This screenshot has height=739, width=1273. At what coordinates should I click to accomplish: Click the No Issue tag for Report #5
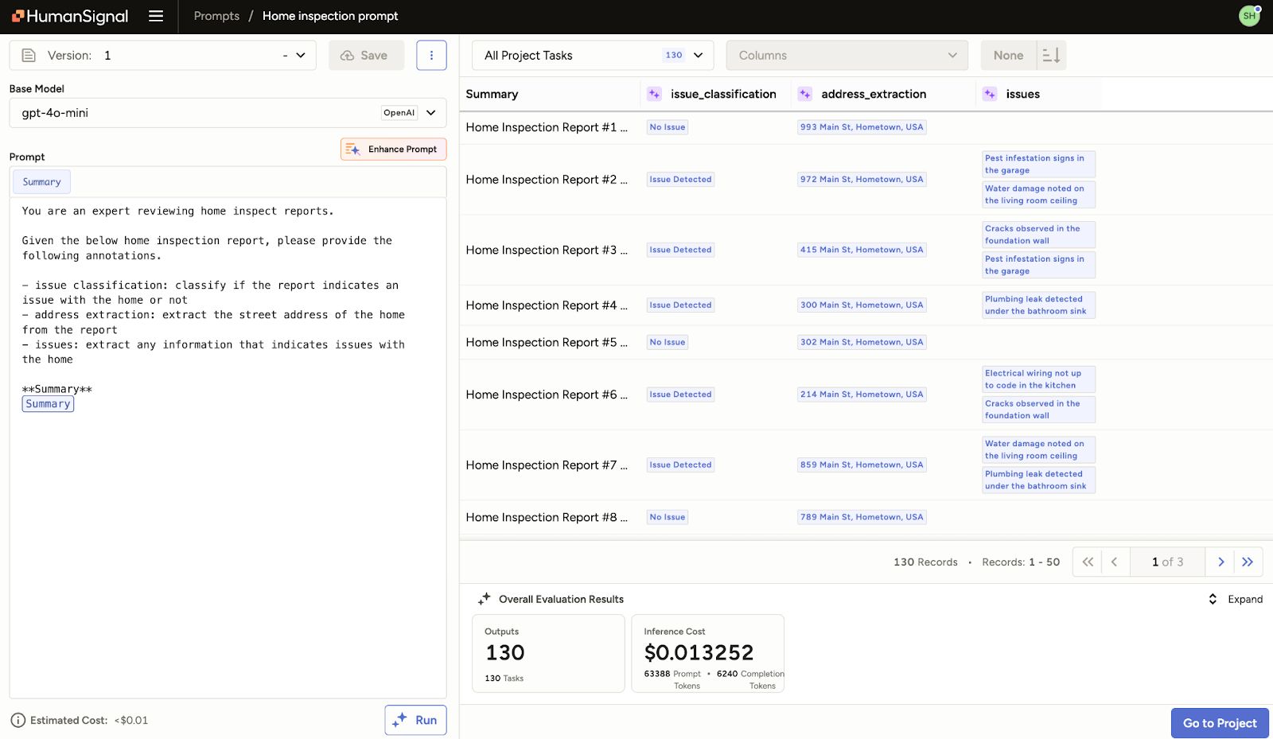click(668, 342)
